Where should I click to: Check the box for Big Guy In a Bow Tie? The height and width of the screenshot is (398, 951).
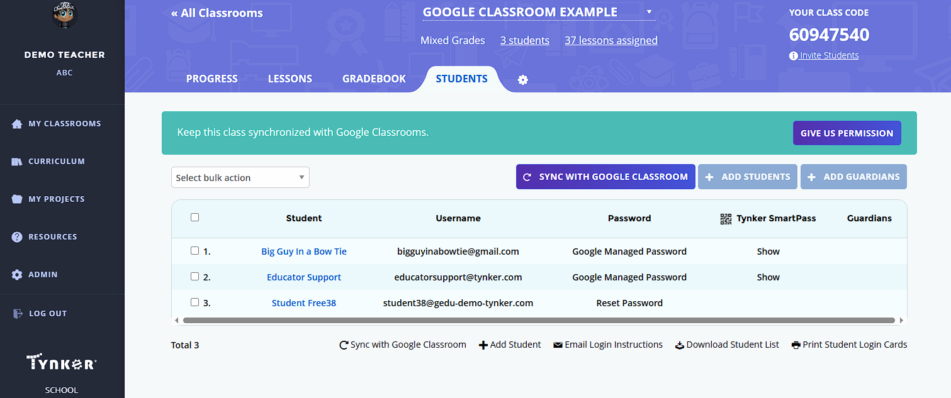pos(194,250)
